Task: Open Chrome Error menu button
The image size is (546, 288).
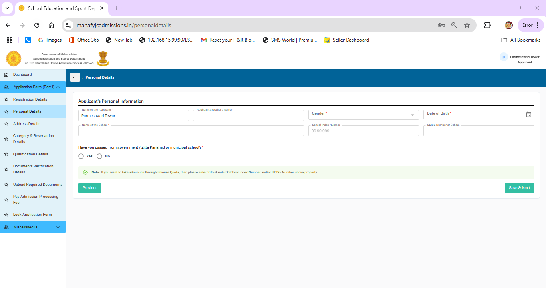Action: [531, 25]
